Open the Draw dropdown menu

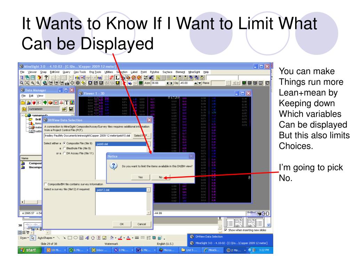(x=24, y=238)
